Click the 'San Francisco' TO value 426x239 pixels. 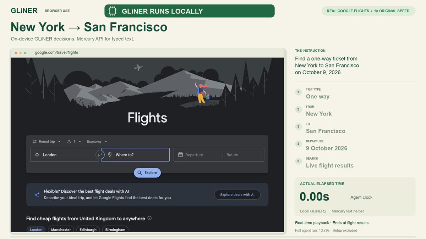[x=326, y=131]
